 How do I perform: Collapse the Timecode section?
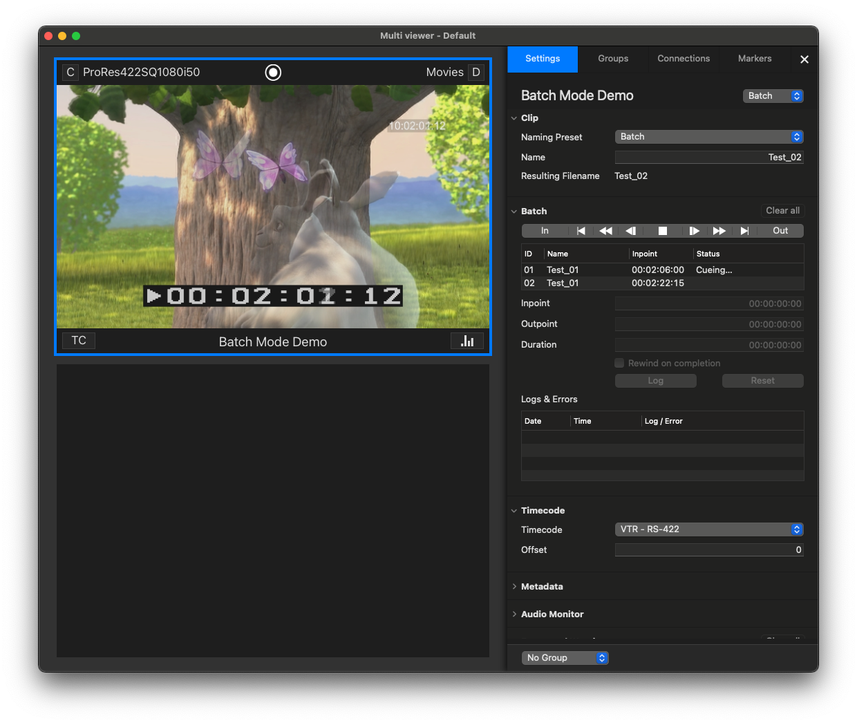coord(514,511)
